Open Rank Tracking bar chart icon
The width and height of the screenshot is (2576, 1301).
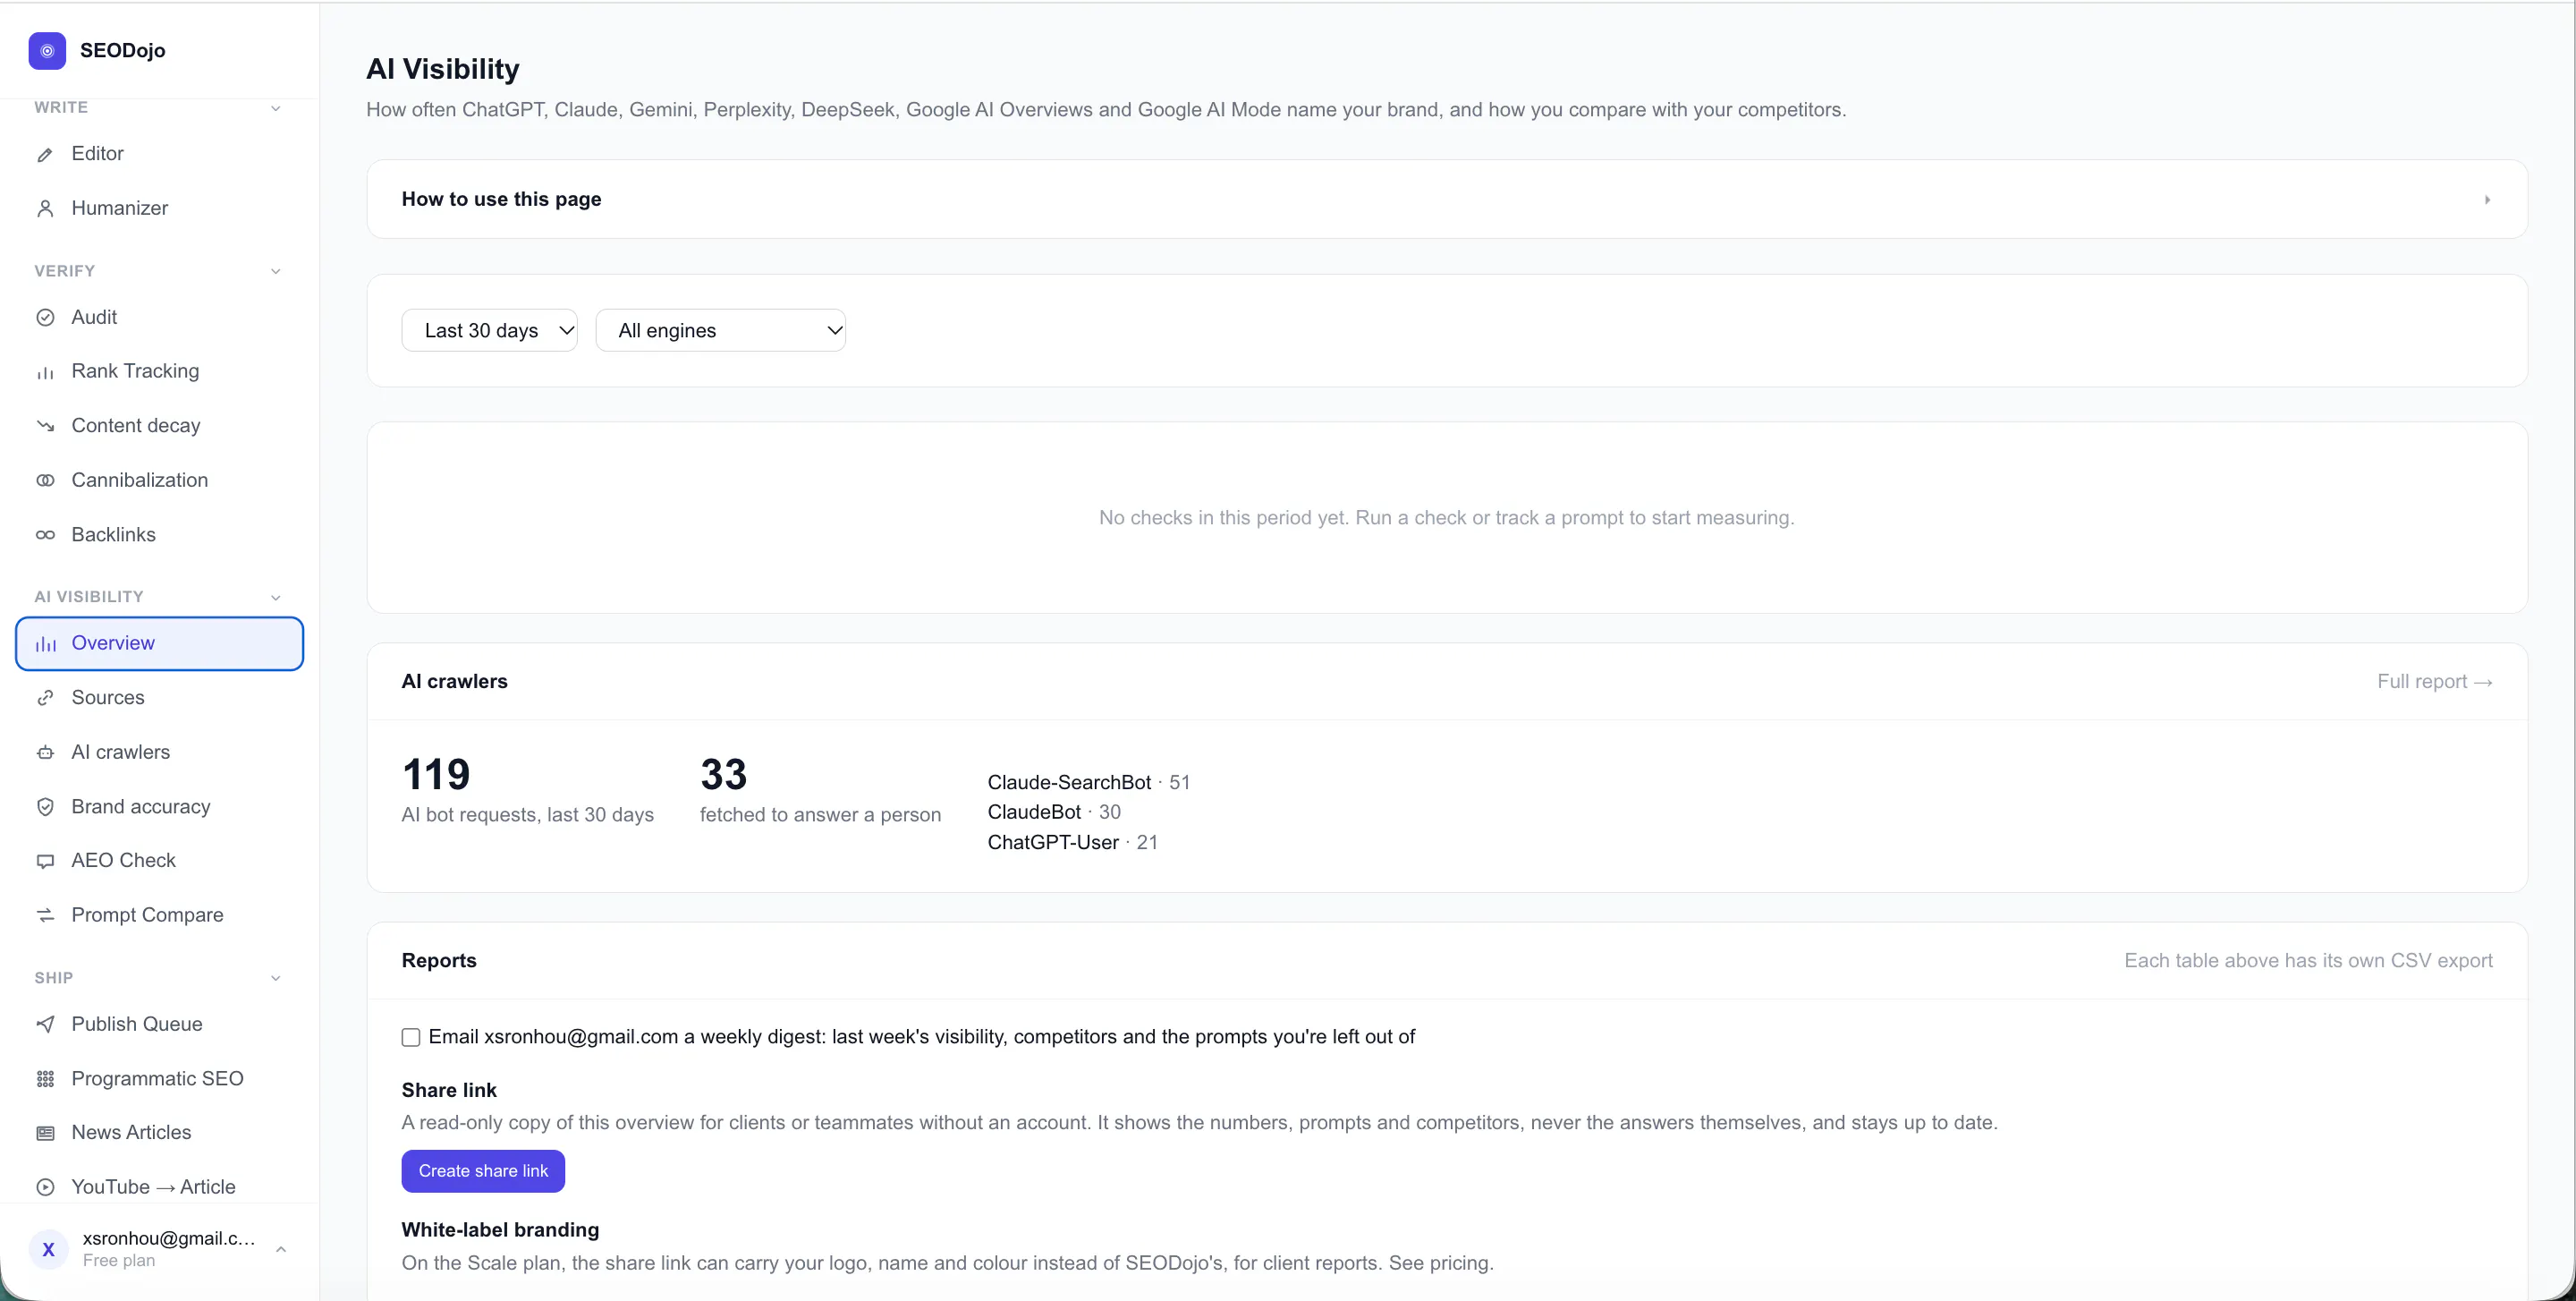[45, 372]
